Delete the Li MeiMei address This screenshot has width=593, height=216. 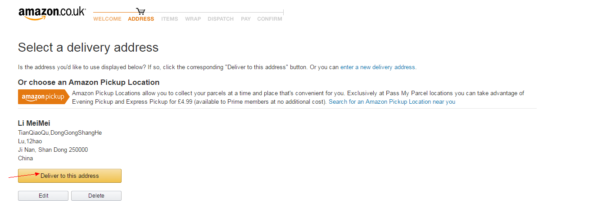click(x=96, y=196)
